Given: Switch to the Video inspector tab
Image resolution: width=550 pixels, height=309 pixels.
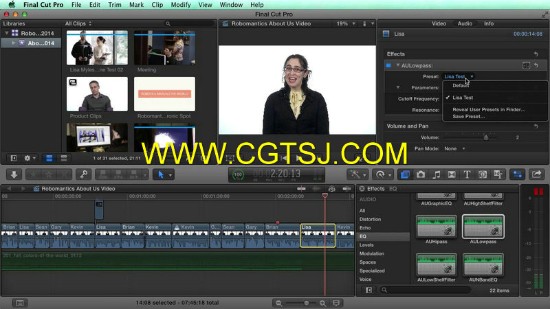Looking at the screenshot, I should click(x=439, y=23).
